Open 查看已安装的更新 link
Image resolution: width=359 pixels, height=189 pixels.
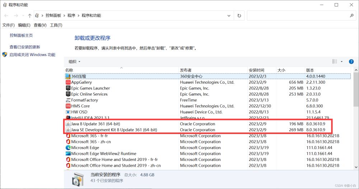click(25, 47)
